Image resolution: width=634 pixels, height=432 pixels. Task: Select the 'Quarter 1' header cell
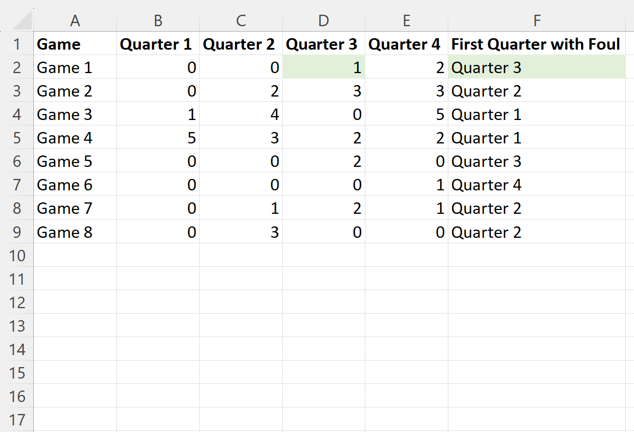pyautogui.click(x=157, y=44)
